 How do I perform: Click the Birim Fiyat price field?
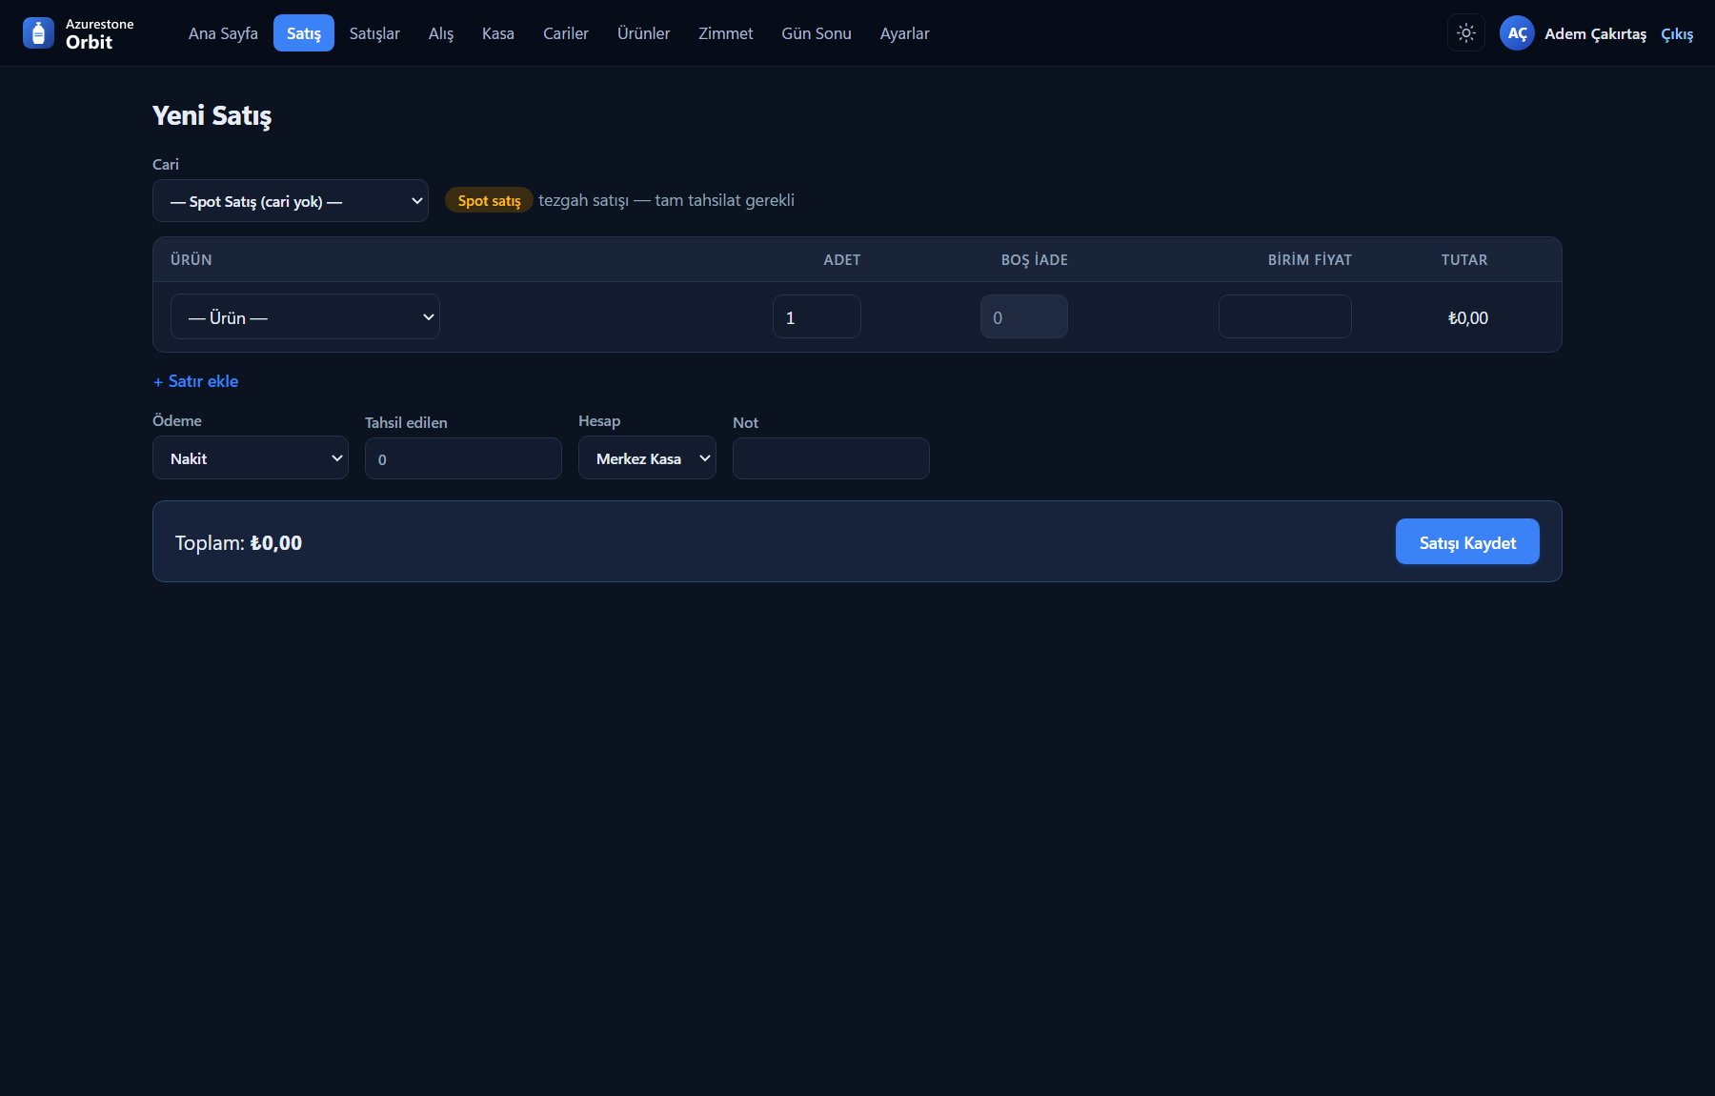[1285, 317]
